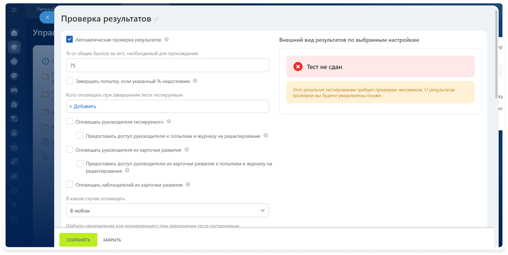Viewport: 508px width, 255px height.
Task: Show help for manager access to attempts option
Action: point(266,135)
